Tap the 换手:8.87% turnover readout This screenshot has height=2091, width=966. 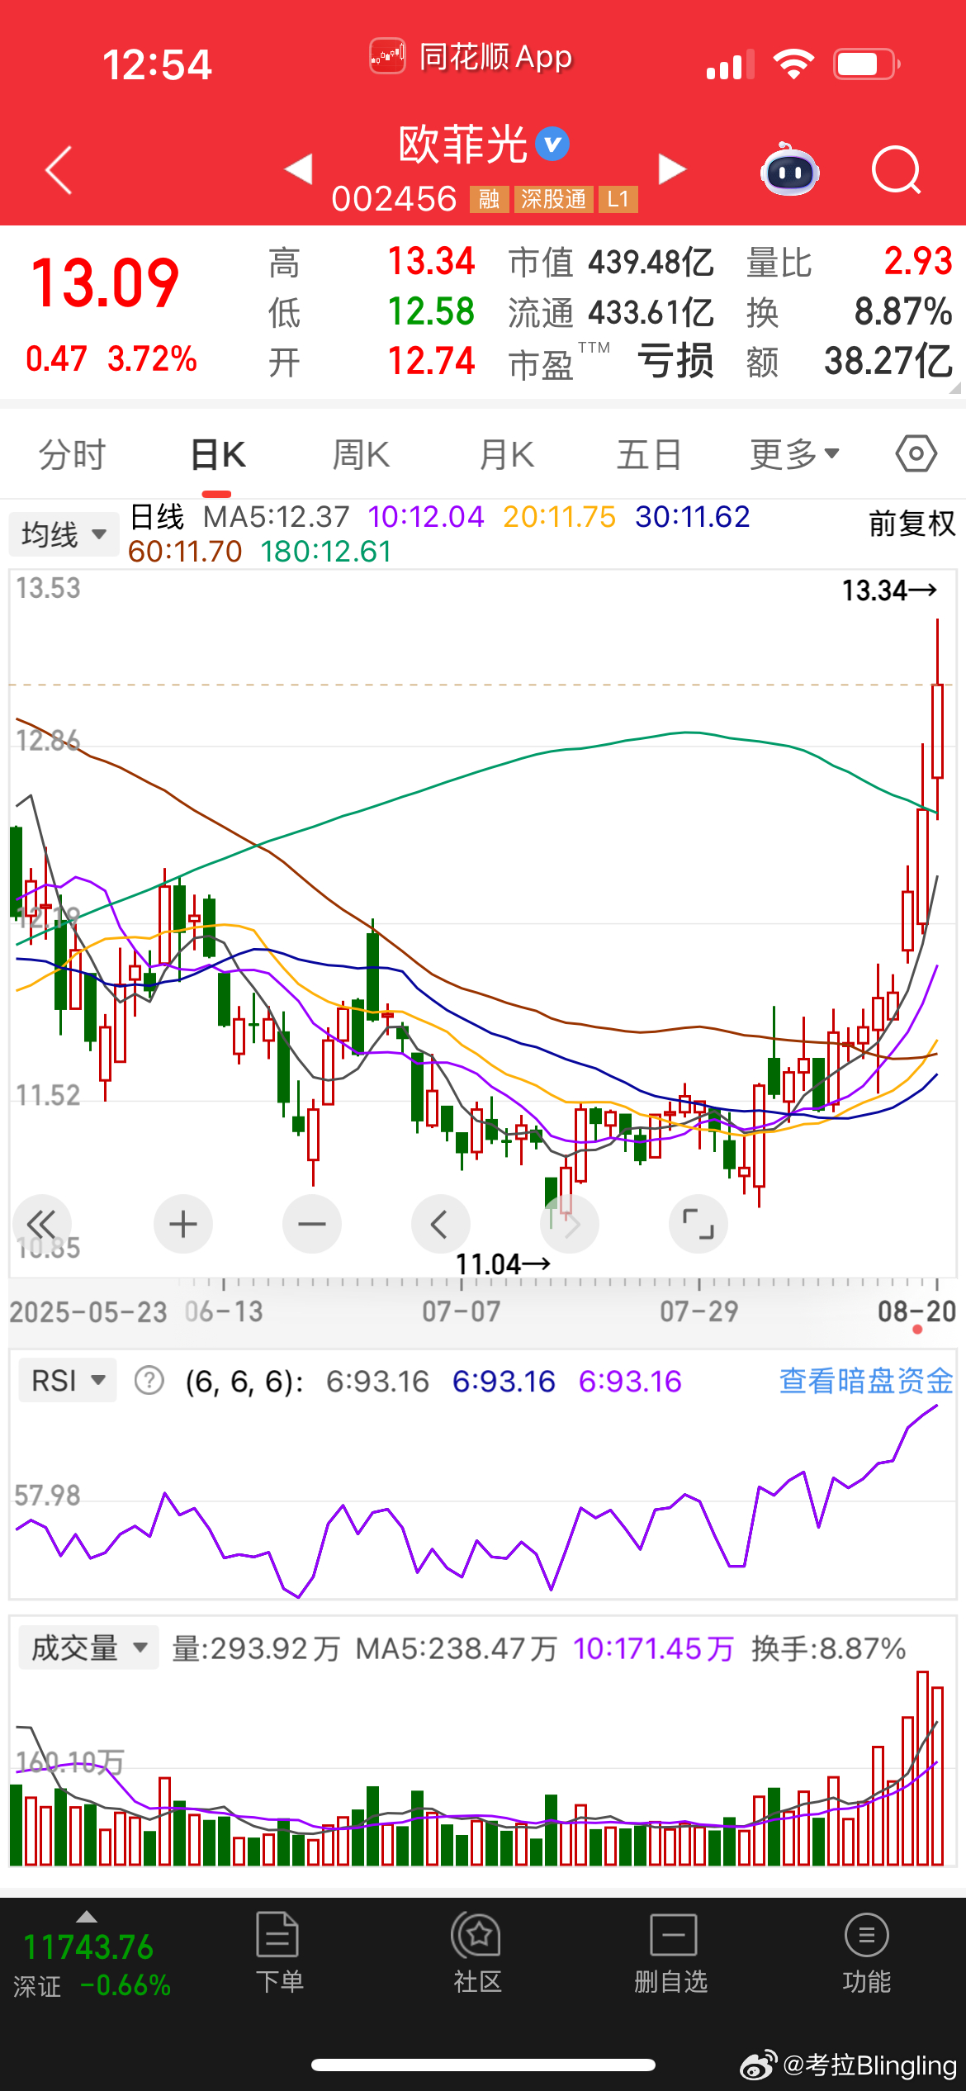829,1648
